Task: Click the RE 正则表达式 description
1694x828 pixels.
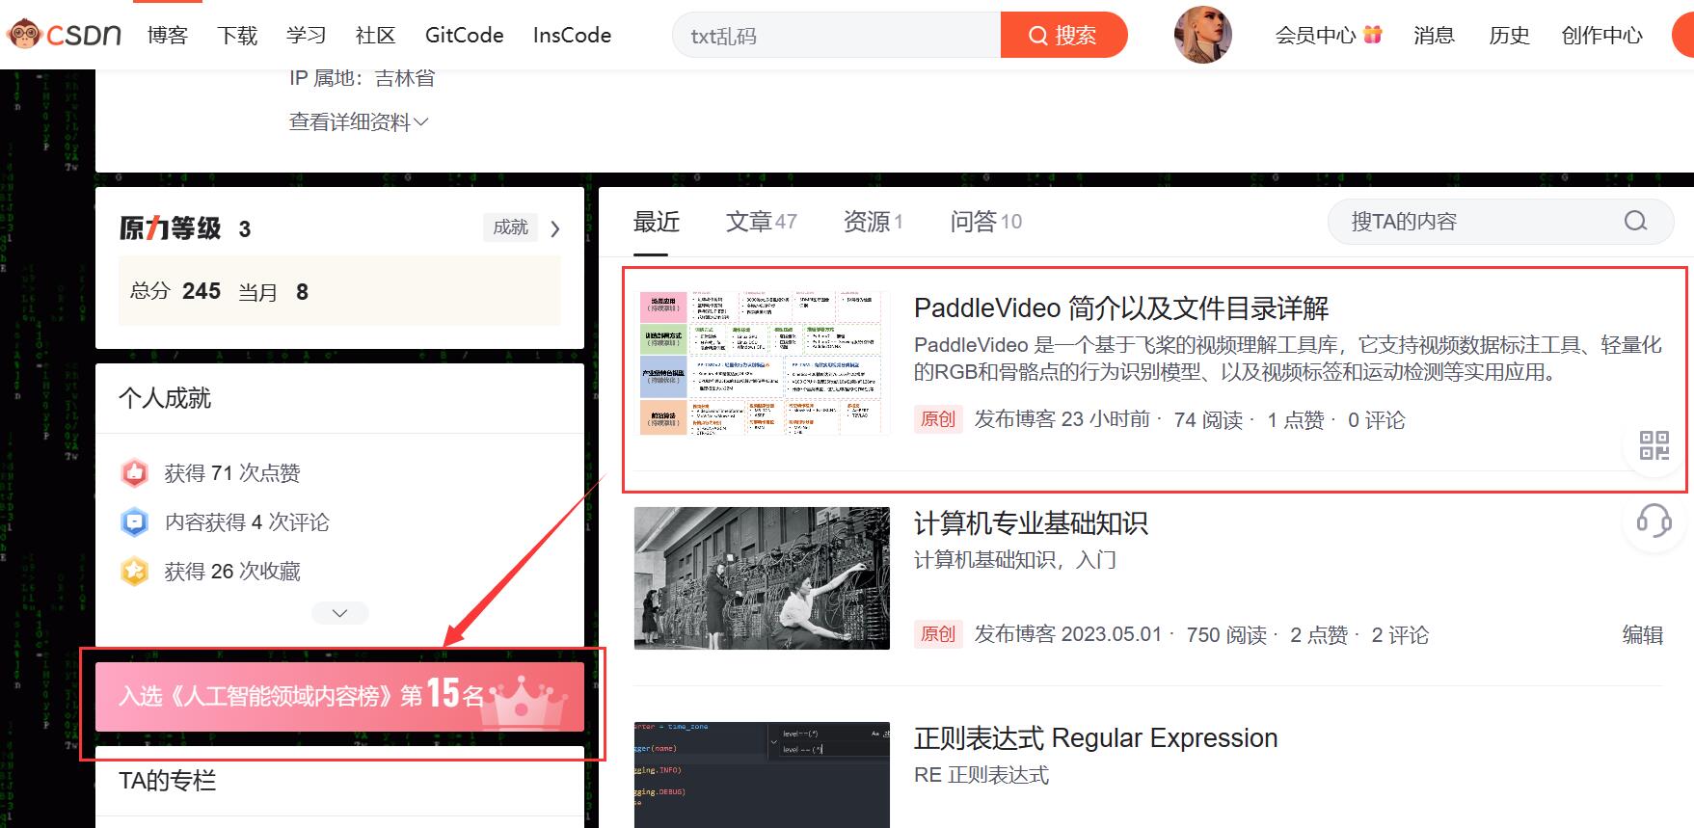Action: click(x=981, y=775)
